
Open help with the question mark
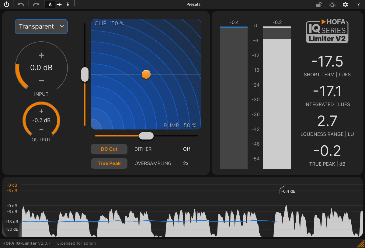(x=358, y=5)
